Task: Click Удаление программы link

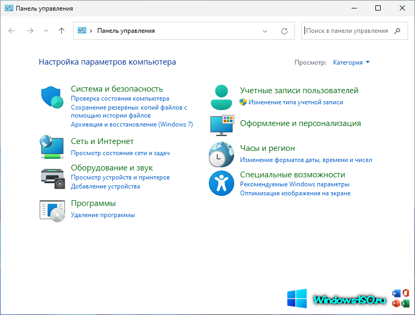Action: [x=103, y=215]
